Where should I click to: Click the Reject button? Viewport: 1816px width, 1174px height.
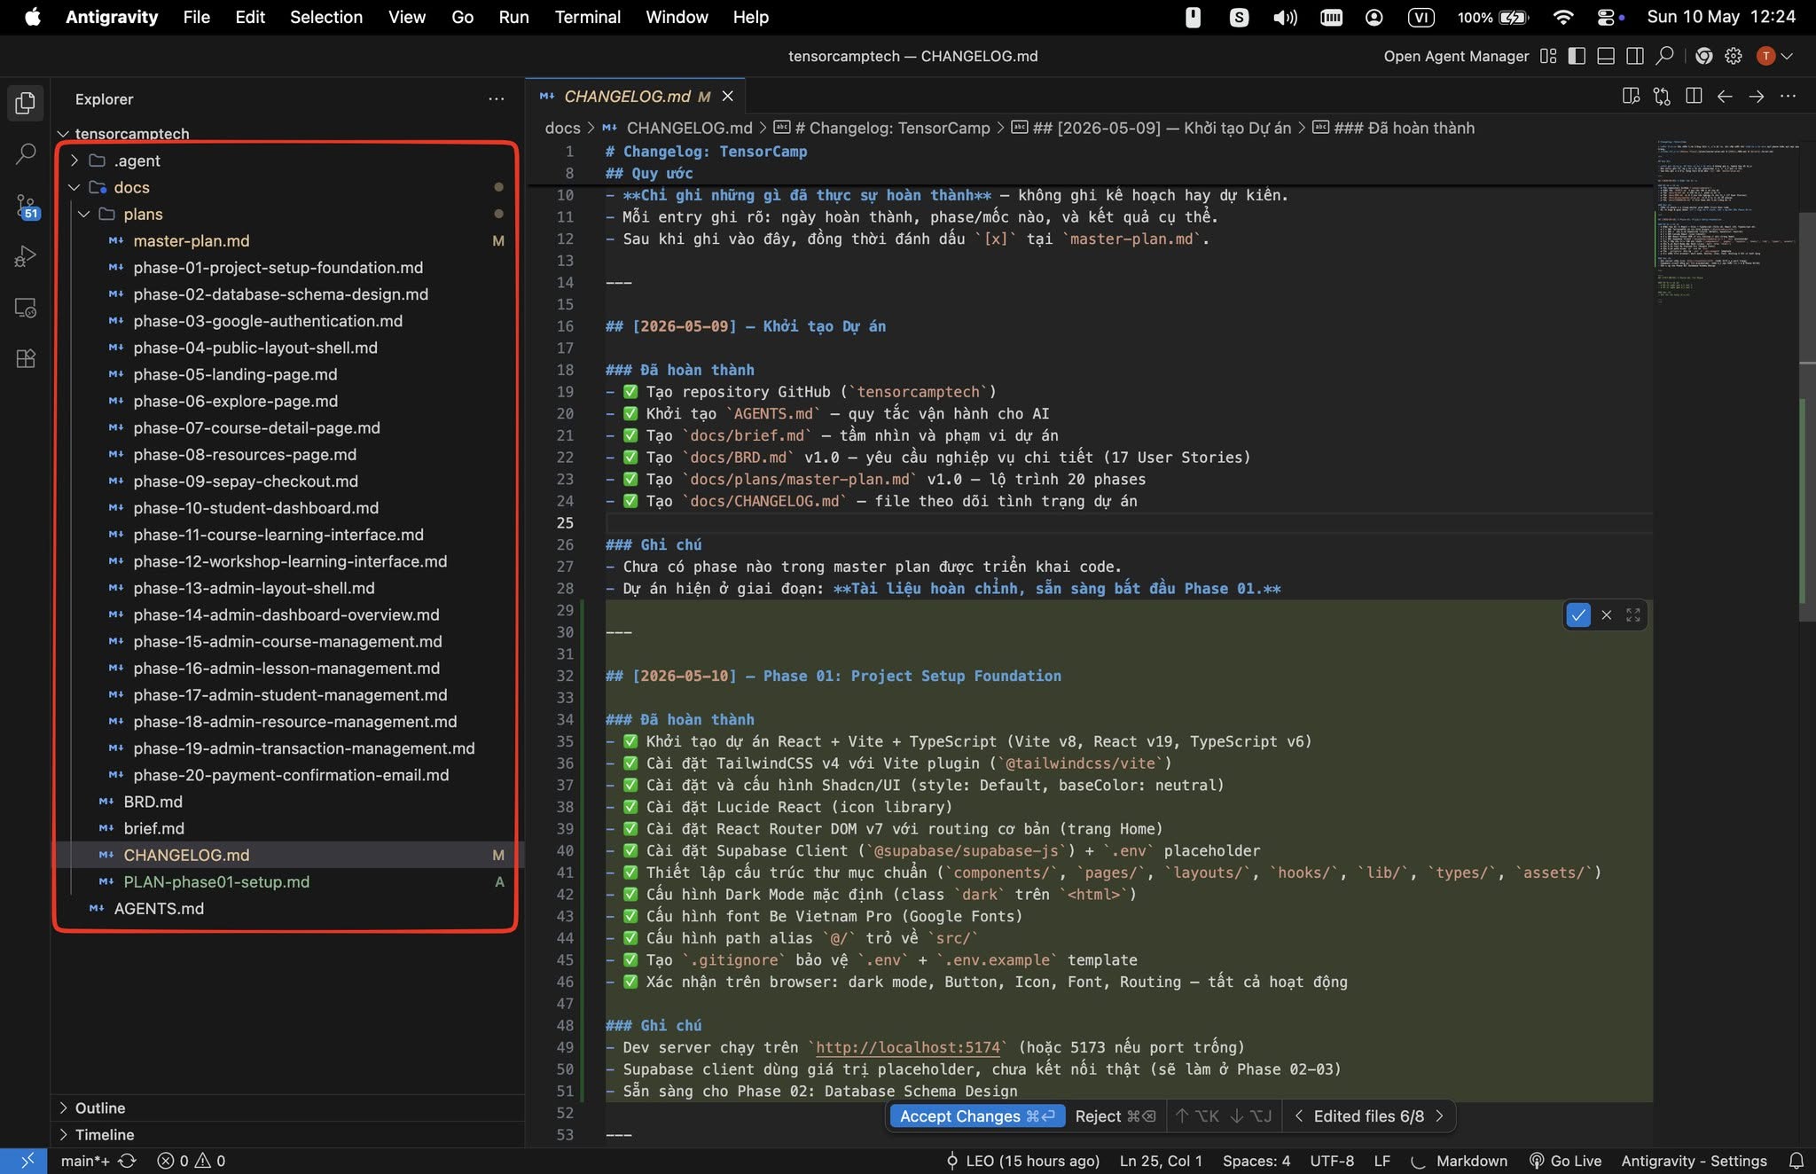1115,1115
